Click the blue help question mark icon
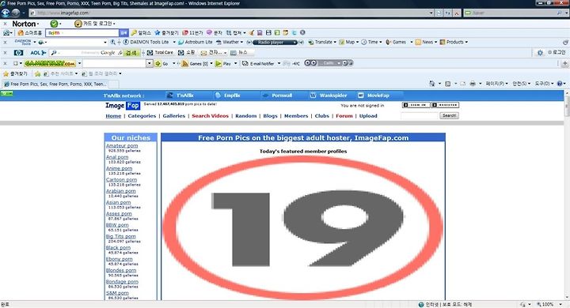The image size is (570, 308). (560, 84)
